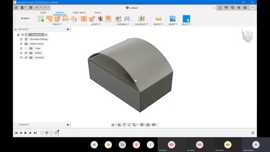Jump to the timeline beginning

point(16,133)
